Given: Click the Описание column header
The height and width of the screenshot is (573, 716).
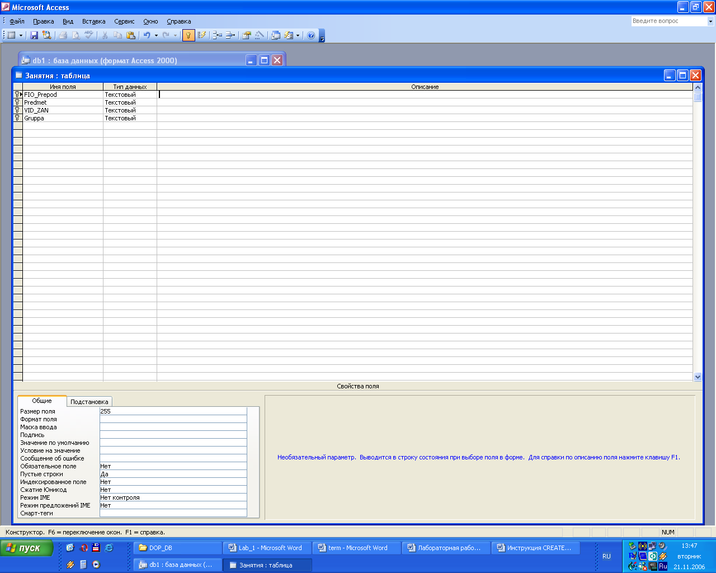Looking at the screenshot, I should click(x=425, y=87).
